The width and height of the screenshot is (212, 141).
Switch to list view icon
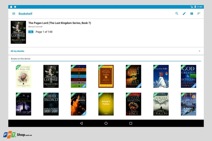[192, 13]
